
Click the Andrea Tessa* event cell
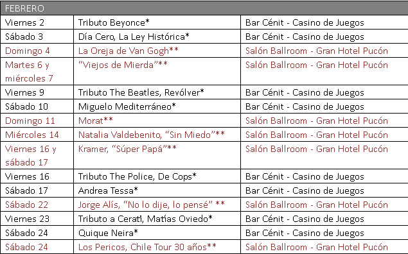pos(157,190)
